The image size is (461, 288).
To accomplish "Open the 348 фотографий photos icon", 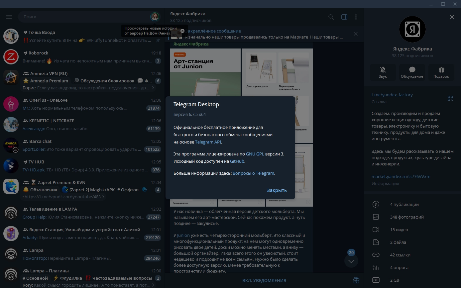I will click(376, 217).
